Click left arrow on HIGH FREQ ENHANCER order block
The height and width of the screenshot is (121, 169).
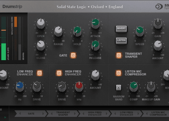click(x=83, y=114)
